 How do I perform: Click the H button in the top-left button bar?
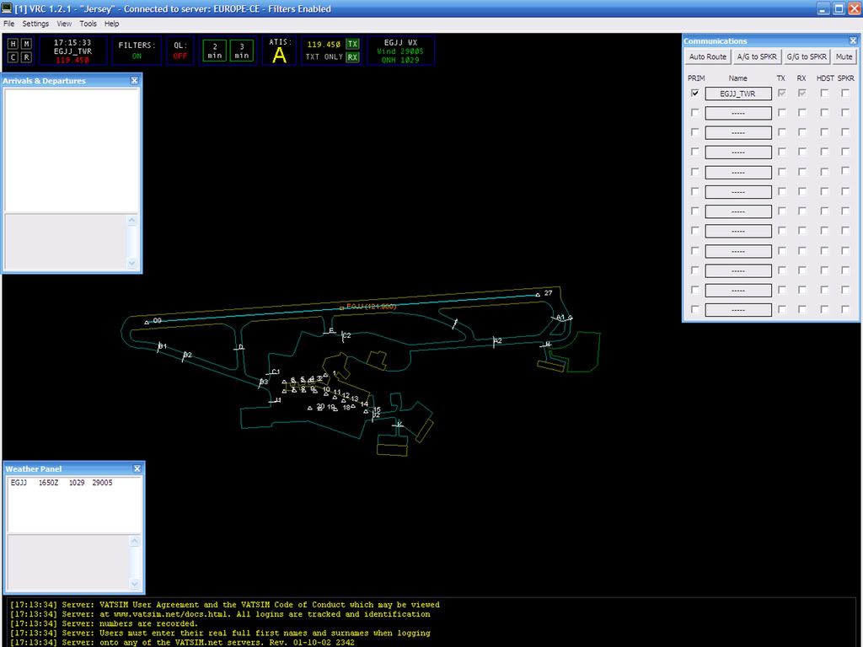(x=13, y=44)
